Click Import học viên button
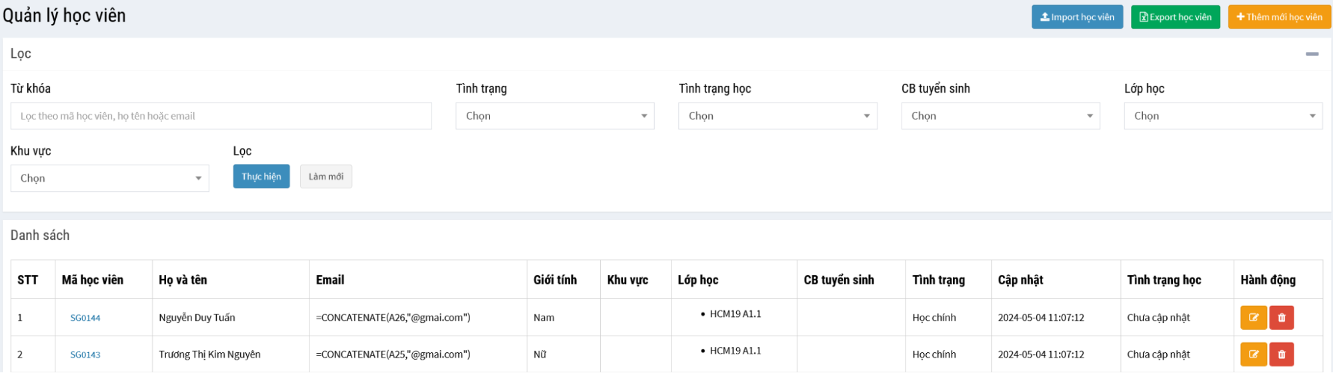1333x373 pixels. coord(1077,17)
